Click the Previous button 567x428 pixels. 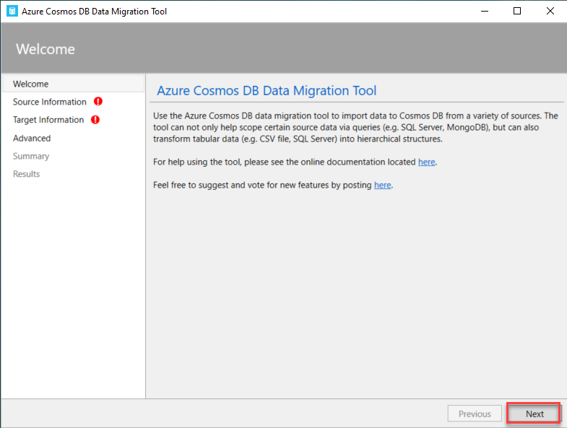475,414
